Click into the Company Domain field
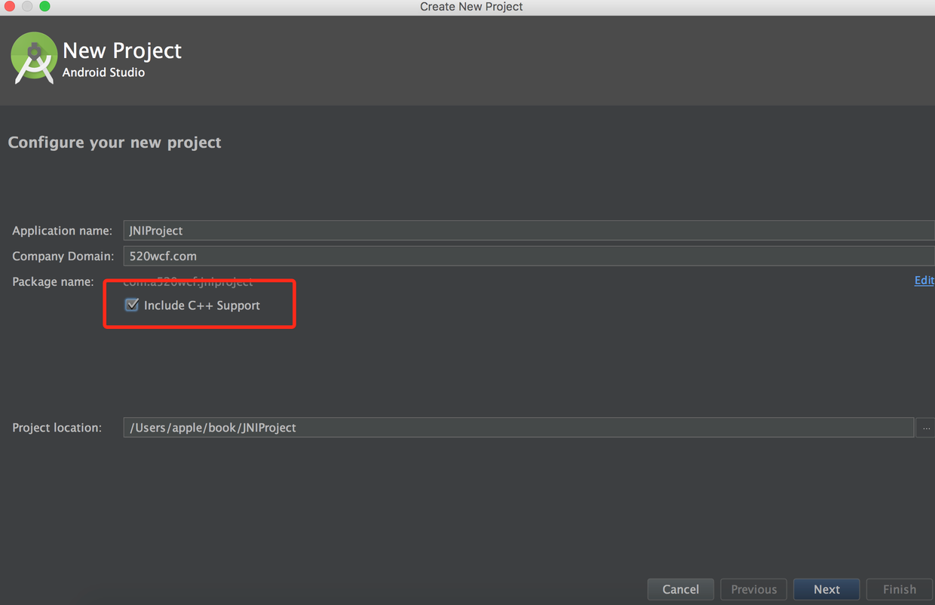This screenshot has height=605, width=935. tap(528, 256)
